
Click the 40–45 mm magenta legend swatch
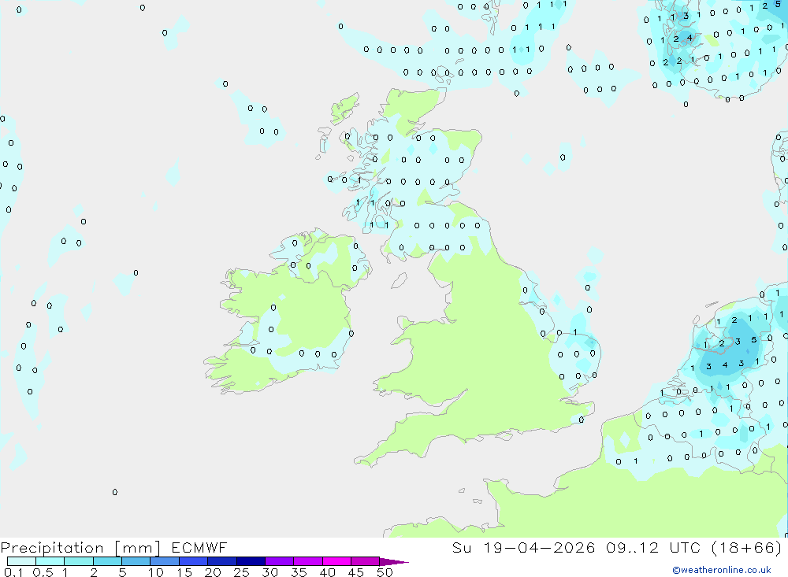point(336,561)
